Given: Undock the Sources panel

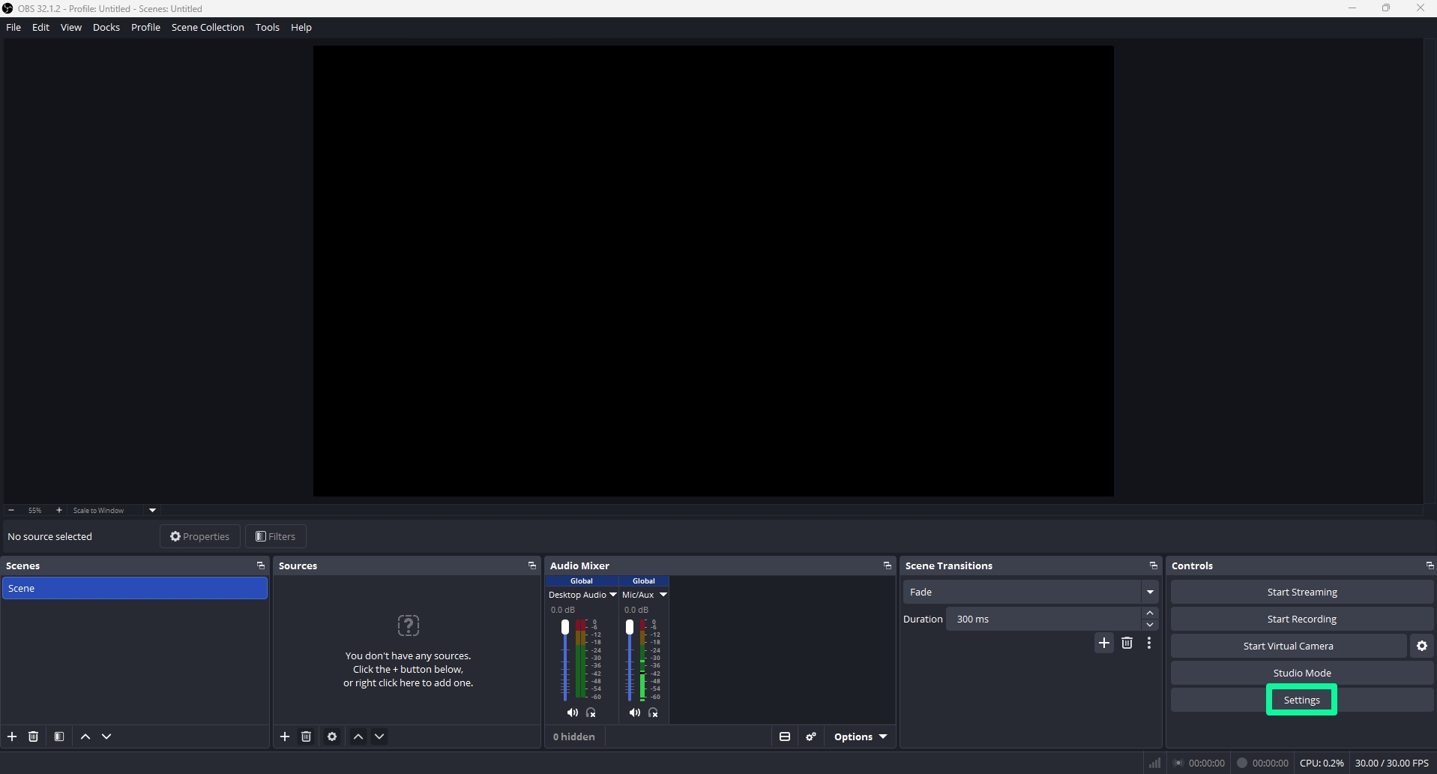Looking at the screenshot, I should (532, 565).
